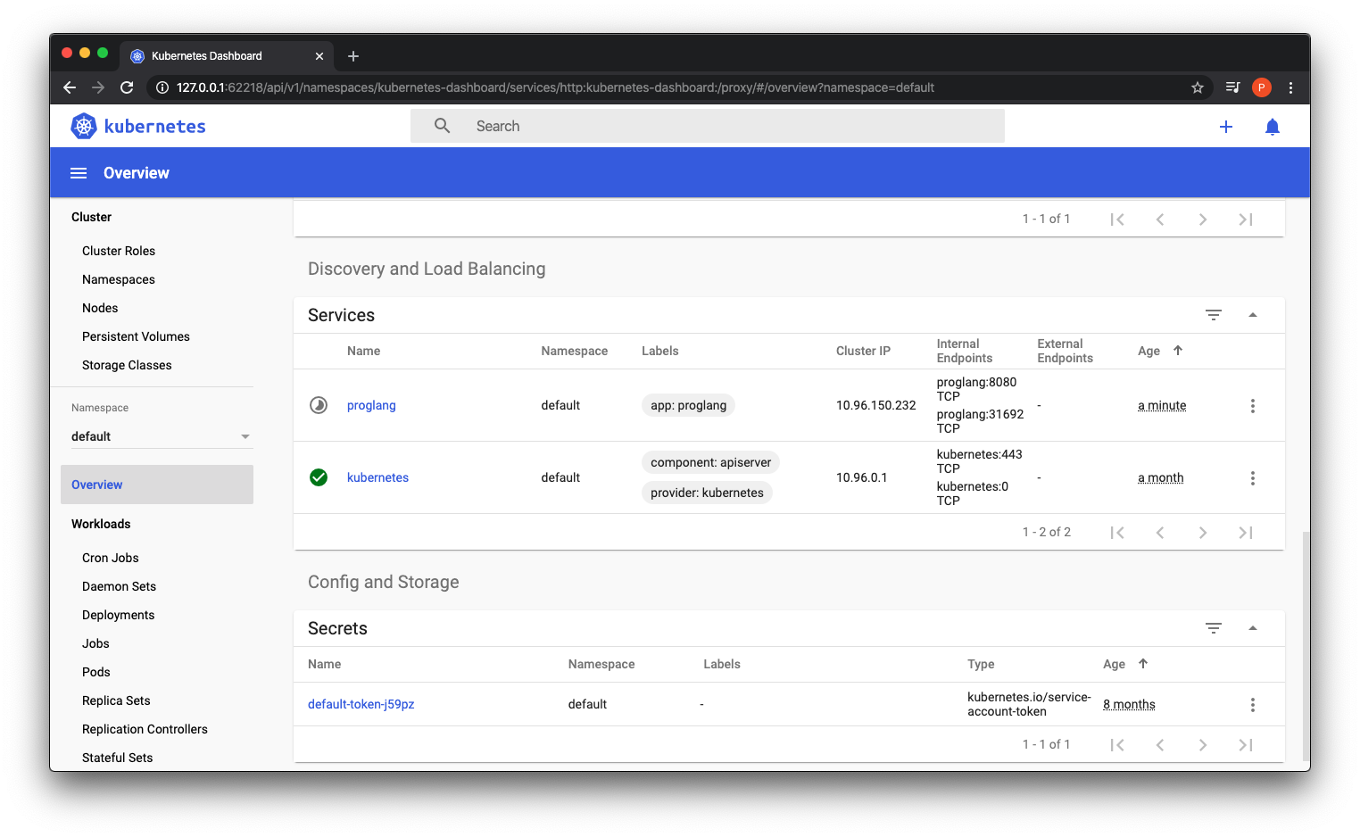Collapse the Secrets card
1360x837 pixels.
[1253, 628]
